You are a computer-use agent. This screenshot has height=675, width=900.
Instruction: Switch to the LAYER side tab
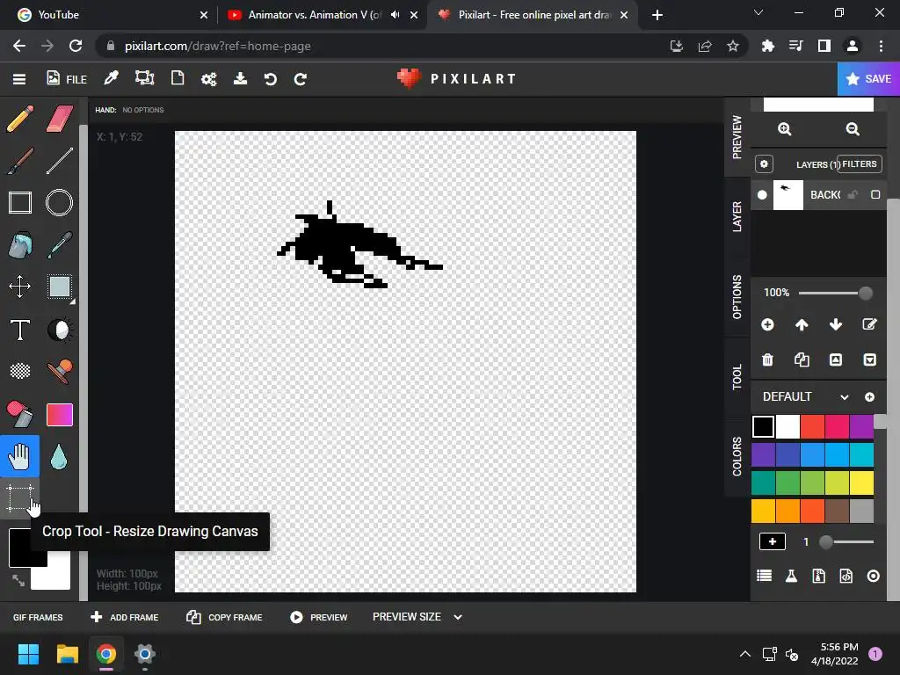[x=737, y=216]
